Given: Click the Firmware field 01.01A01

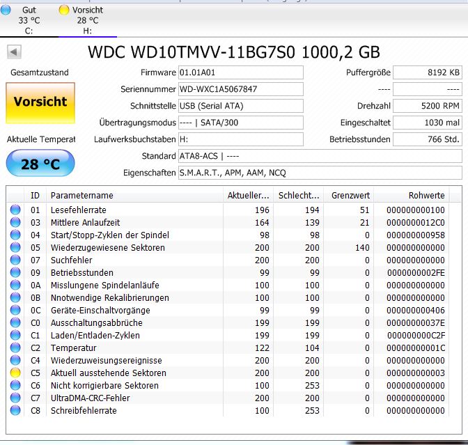Looking at the screenshot, I should (240, 72).
